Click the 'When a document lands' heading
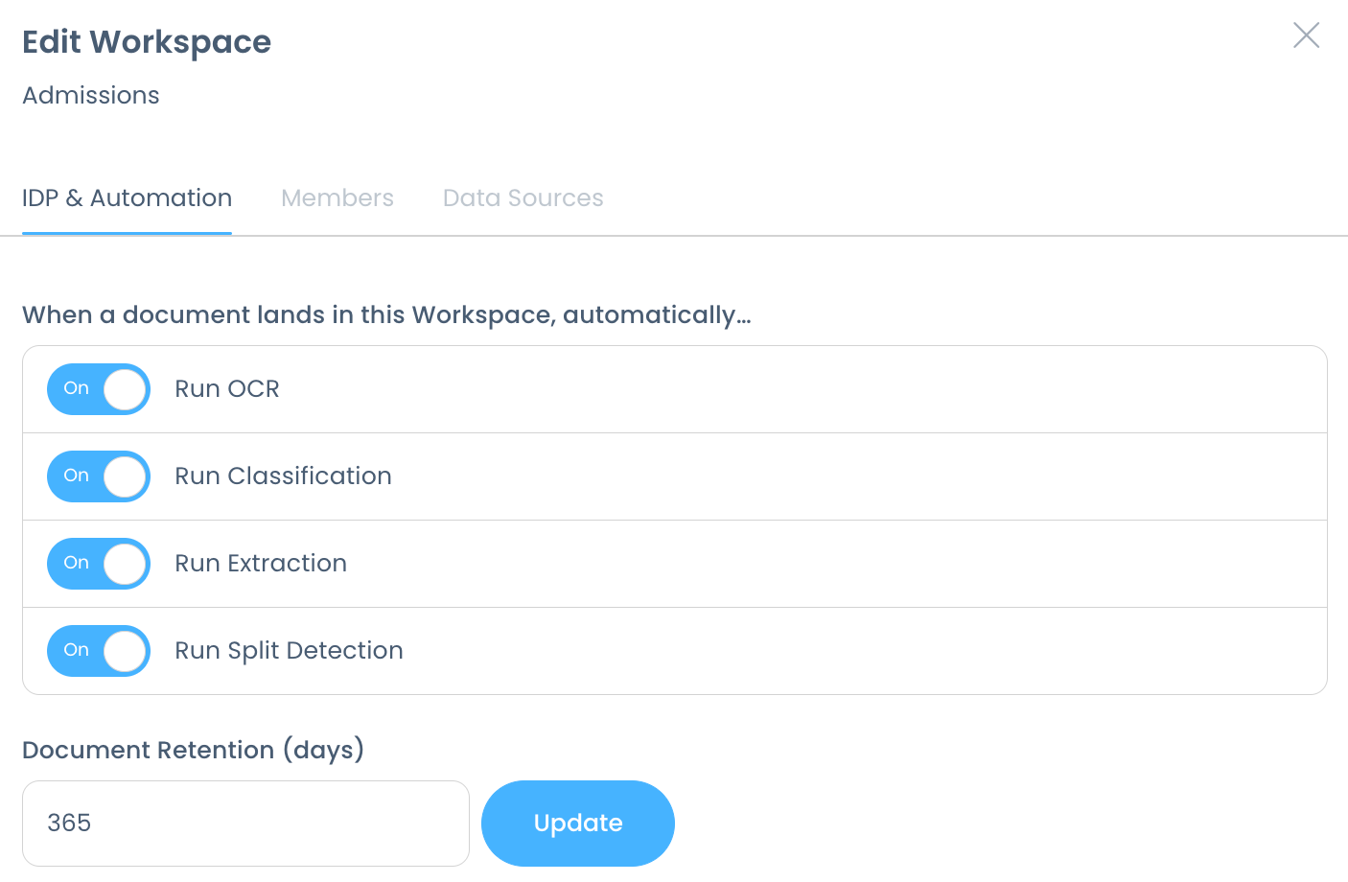 [386, 315]
